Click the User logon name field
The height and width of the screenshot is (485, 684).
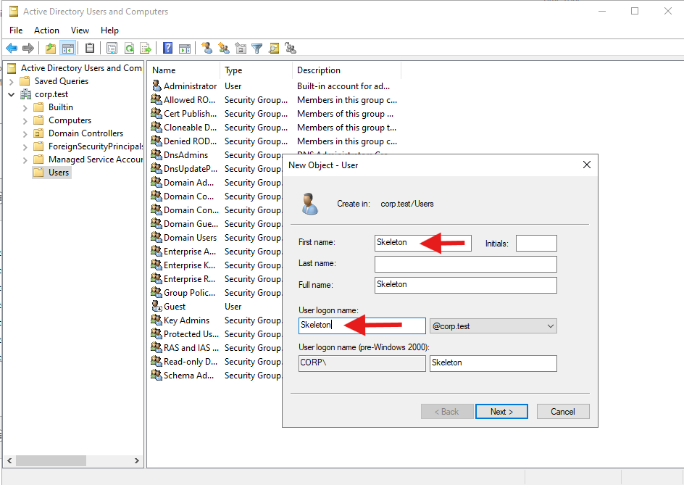[x=362, y=326]
